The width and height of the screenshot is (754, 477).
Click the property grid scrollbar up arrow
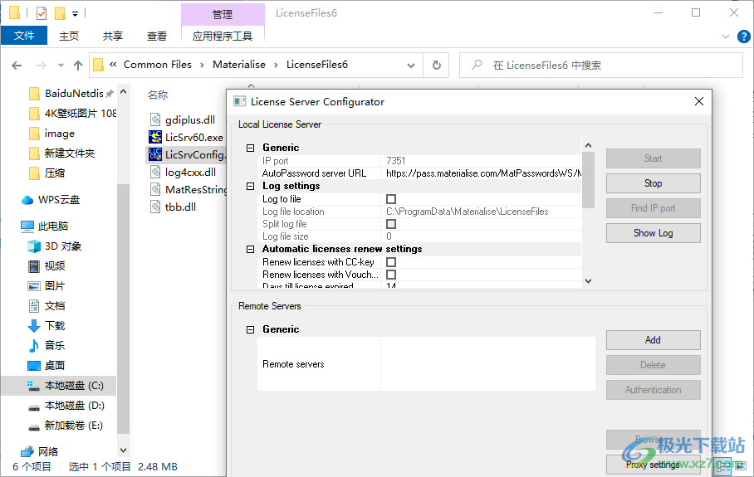tap(588, 145)
